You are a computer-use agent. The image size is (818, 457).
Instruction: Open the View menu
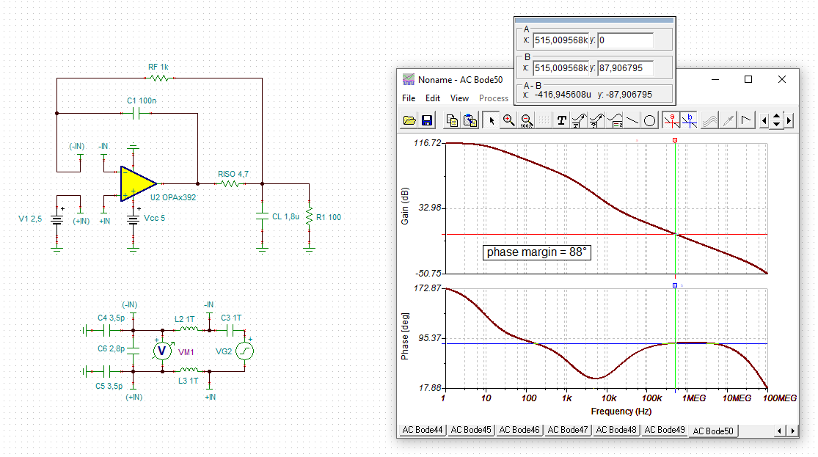(459, 98)
